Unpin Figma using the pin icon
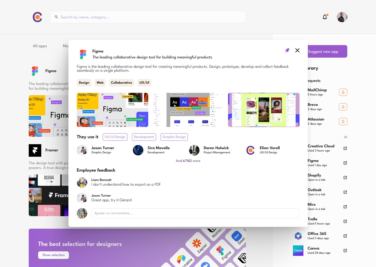 pos(287,50)
